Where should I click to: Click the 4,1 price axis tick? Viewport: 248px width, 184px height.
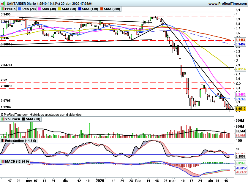(238, 10)
